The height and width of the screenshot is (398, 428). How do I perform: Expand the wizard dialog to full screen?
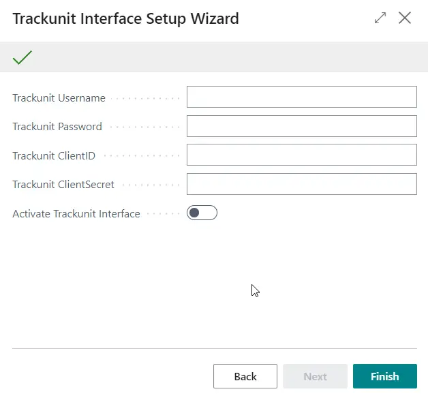click(380, 18)
